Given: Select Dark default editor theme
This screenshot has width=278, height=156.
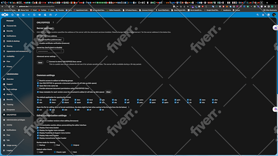Looking at the screenshot, I should pyautogui.click(x=72, y=152).
